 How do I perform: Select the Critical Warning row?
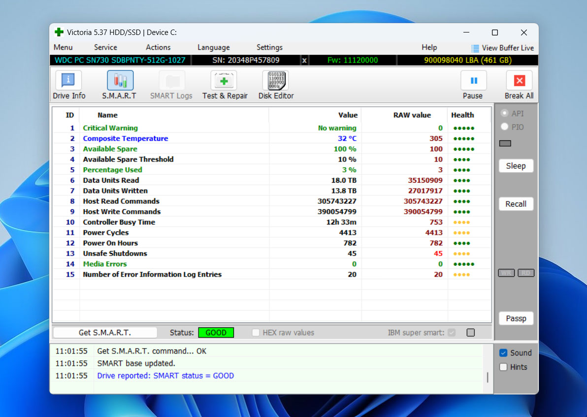(x=272, y=128)
